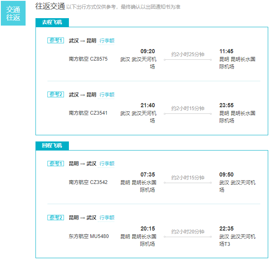Viewport: 269px width, 259px height.
Task: Open 行李额 link for return 参考1
Action: [107, 164]
